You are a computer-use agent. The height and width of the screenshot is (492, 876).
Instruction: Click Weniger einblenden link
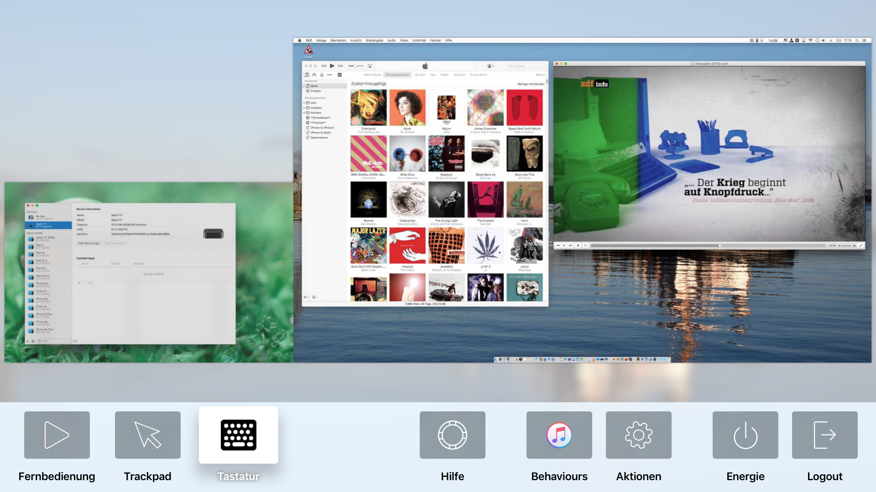[531, 84]
